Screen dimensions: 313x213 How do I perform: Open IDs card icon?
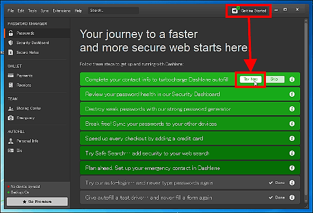(11, 150)
